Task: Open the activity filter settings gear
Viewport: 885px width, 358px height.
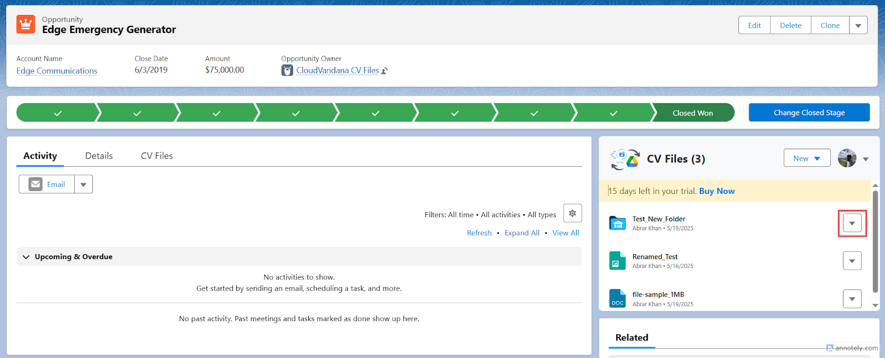Action: (572, 213)
